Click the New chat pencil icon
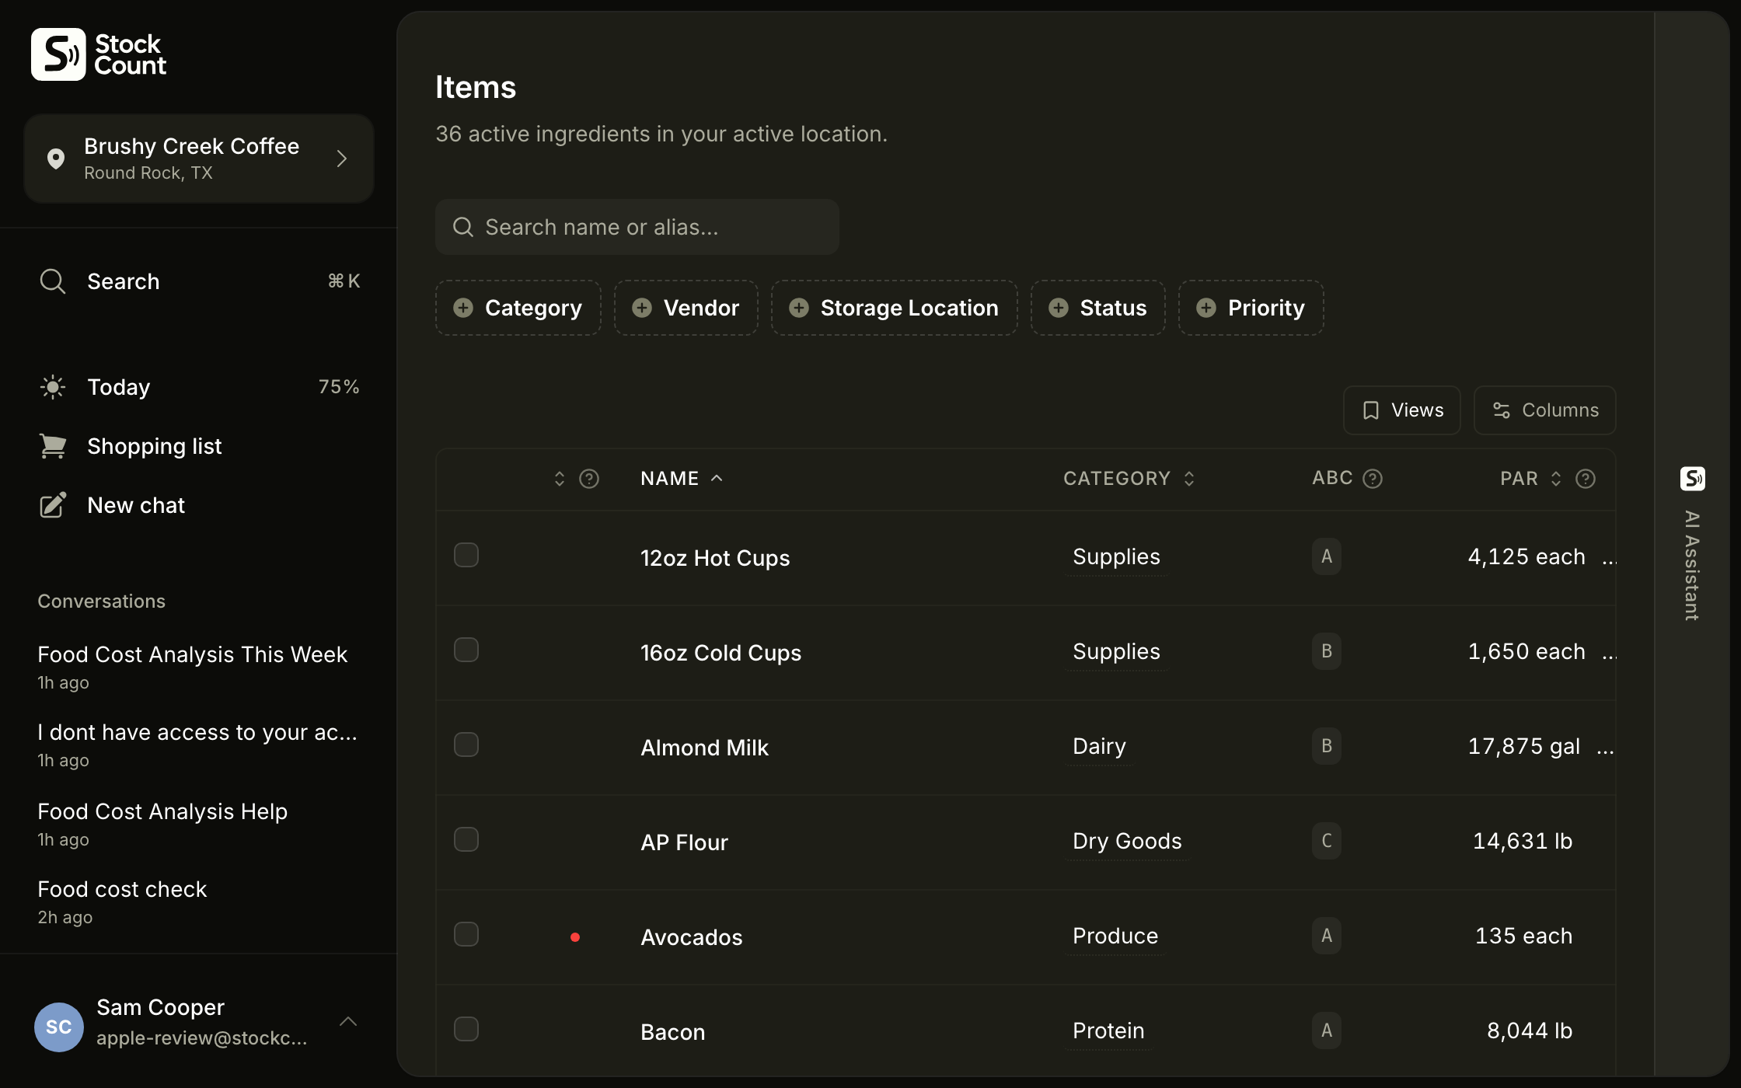The image size is (1741, 1088). [x=52, y=505]
